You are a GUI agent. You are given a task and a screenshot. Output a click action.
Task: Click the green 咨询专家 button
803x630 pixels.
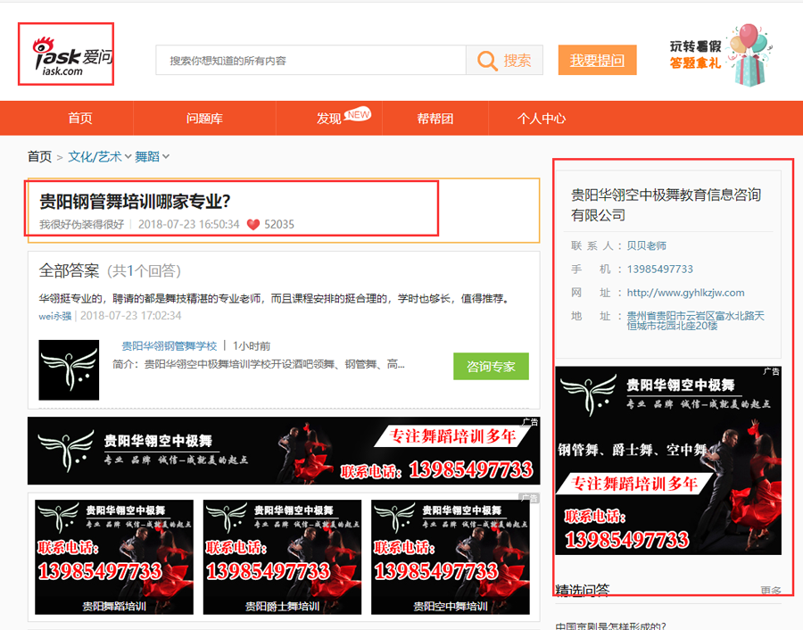(x=491, y=366)
